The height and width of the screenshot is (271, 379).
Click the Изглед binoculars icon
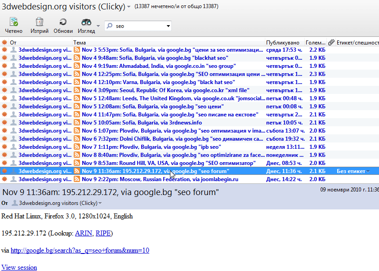click(86, 22)
